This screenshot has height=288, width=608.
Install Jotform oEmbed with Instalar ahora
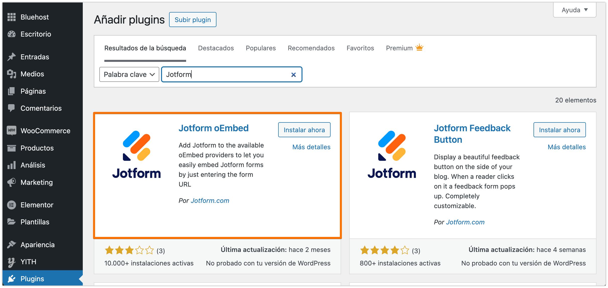click(304, 130)
